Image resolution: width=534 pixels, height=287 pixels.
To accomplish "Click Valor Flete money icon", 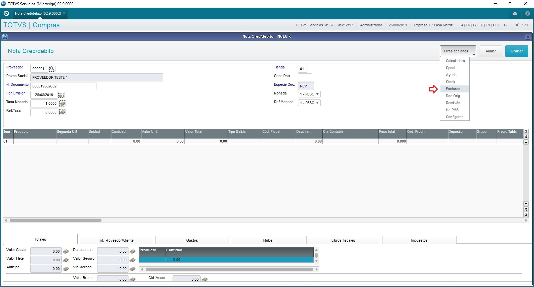I will click(66, 260).
